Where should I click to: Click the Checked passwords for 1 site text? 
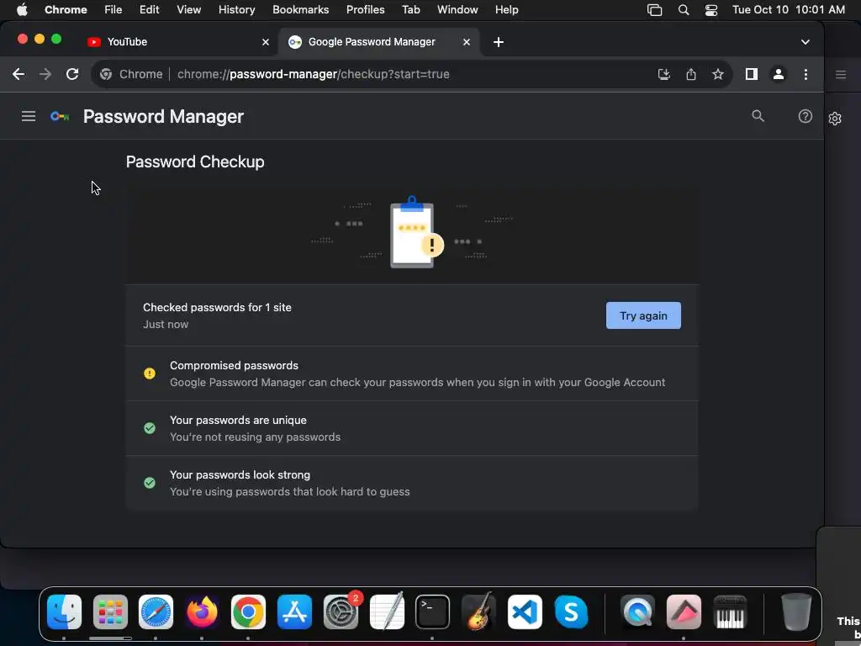click(217, 308)
